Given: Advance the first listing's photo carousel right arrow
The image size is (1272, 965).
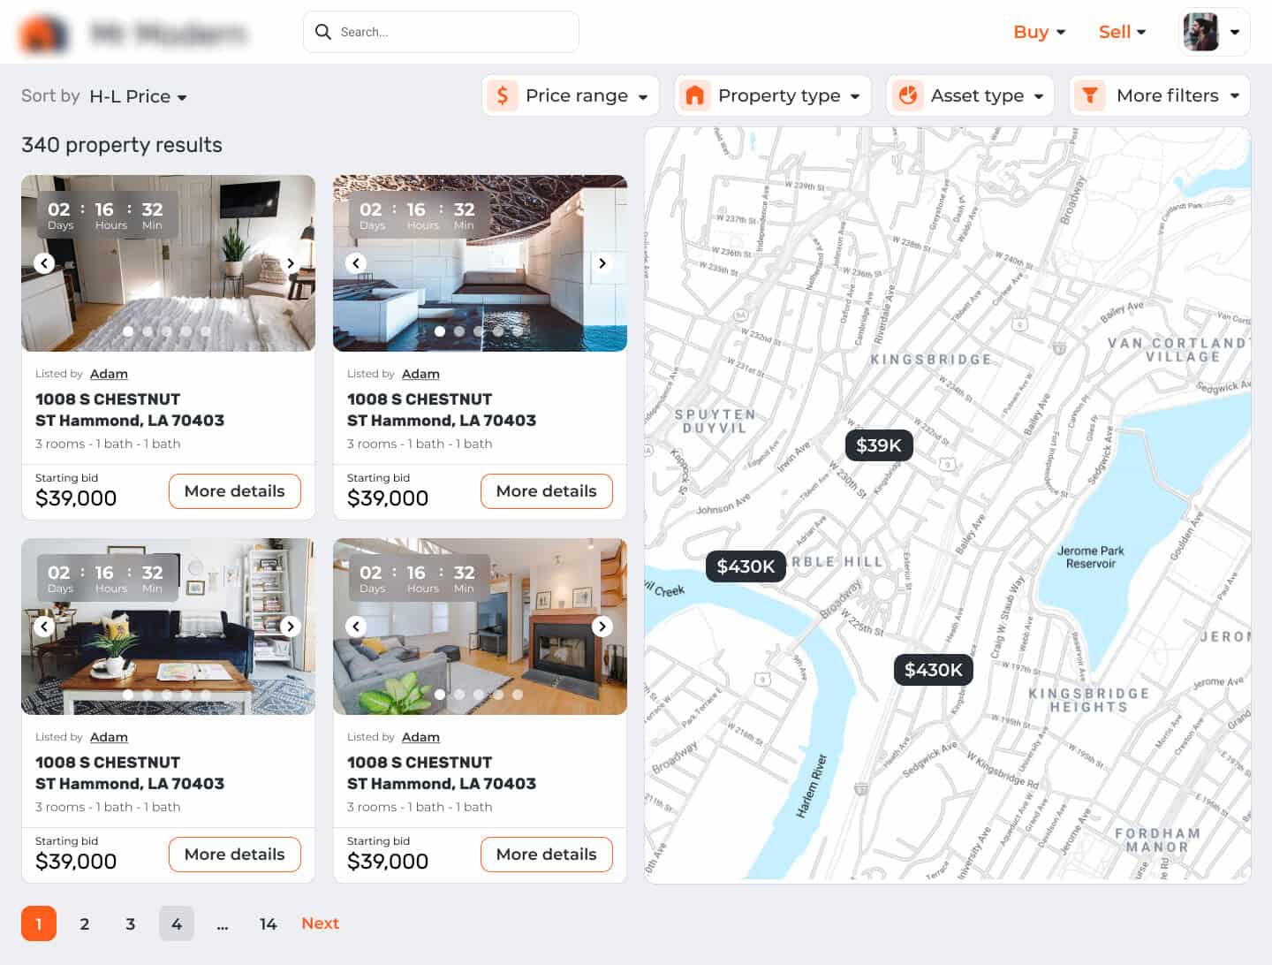Looking at the screenshot, I should (291, 263).
